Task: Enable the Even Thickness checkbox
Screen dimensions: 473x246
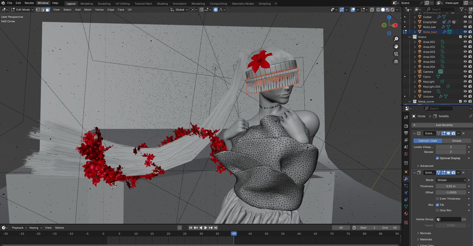Action: 437,199
